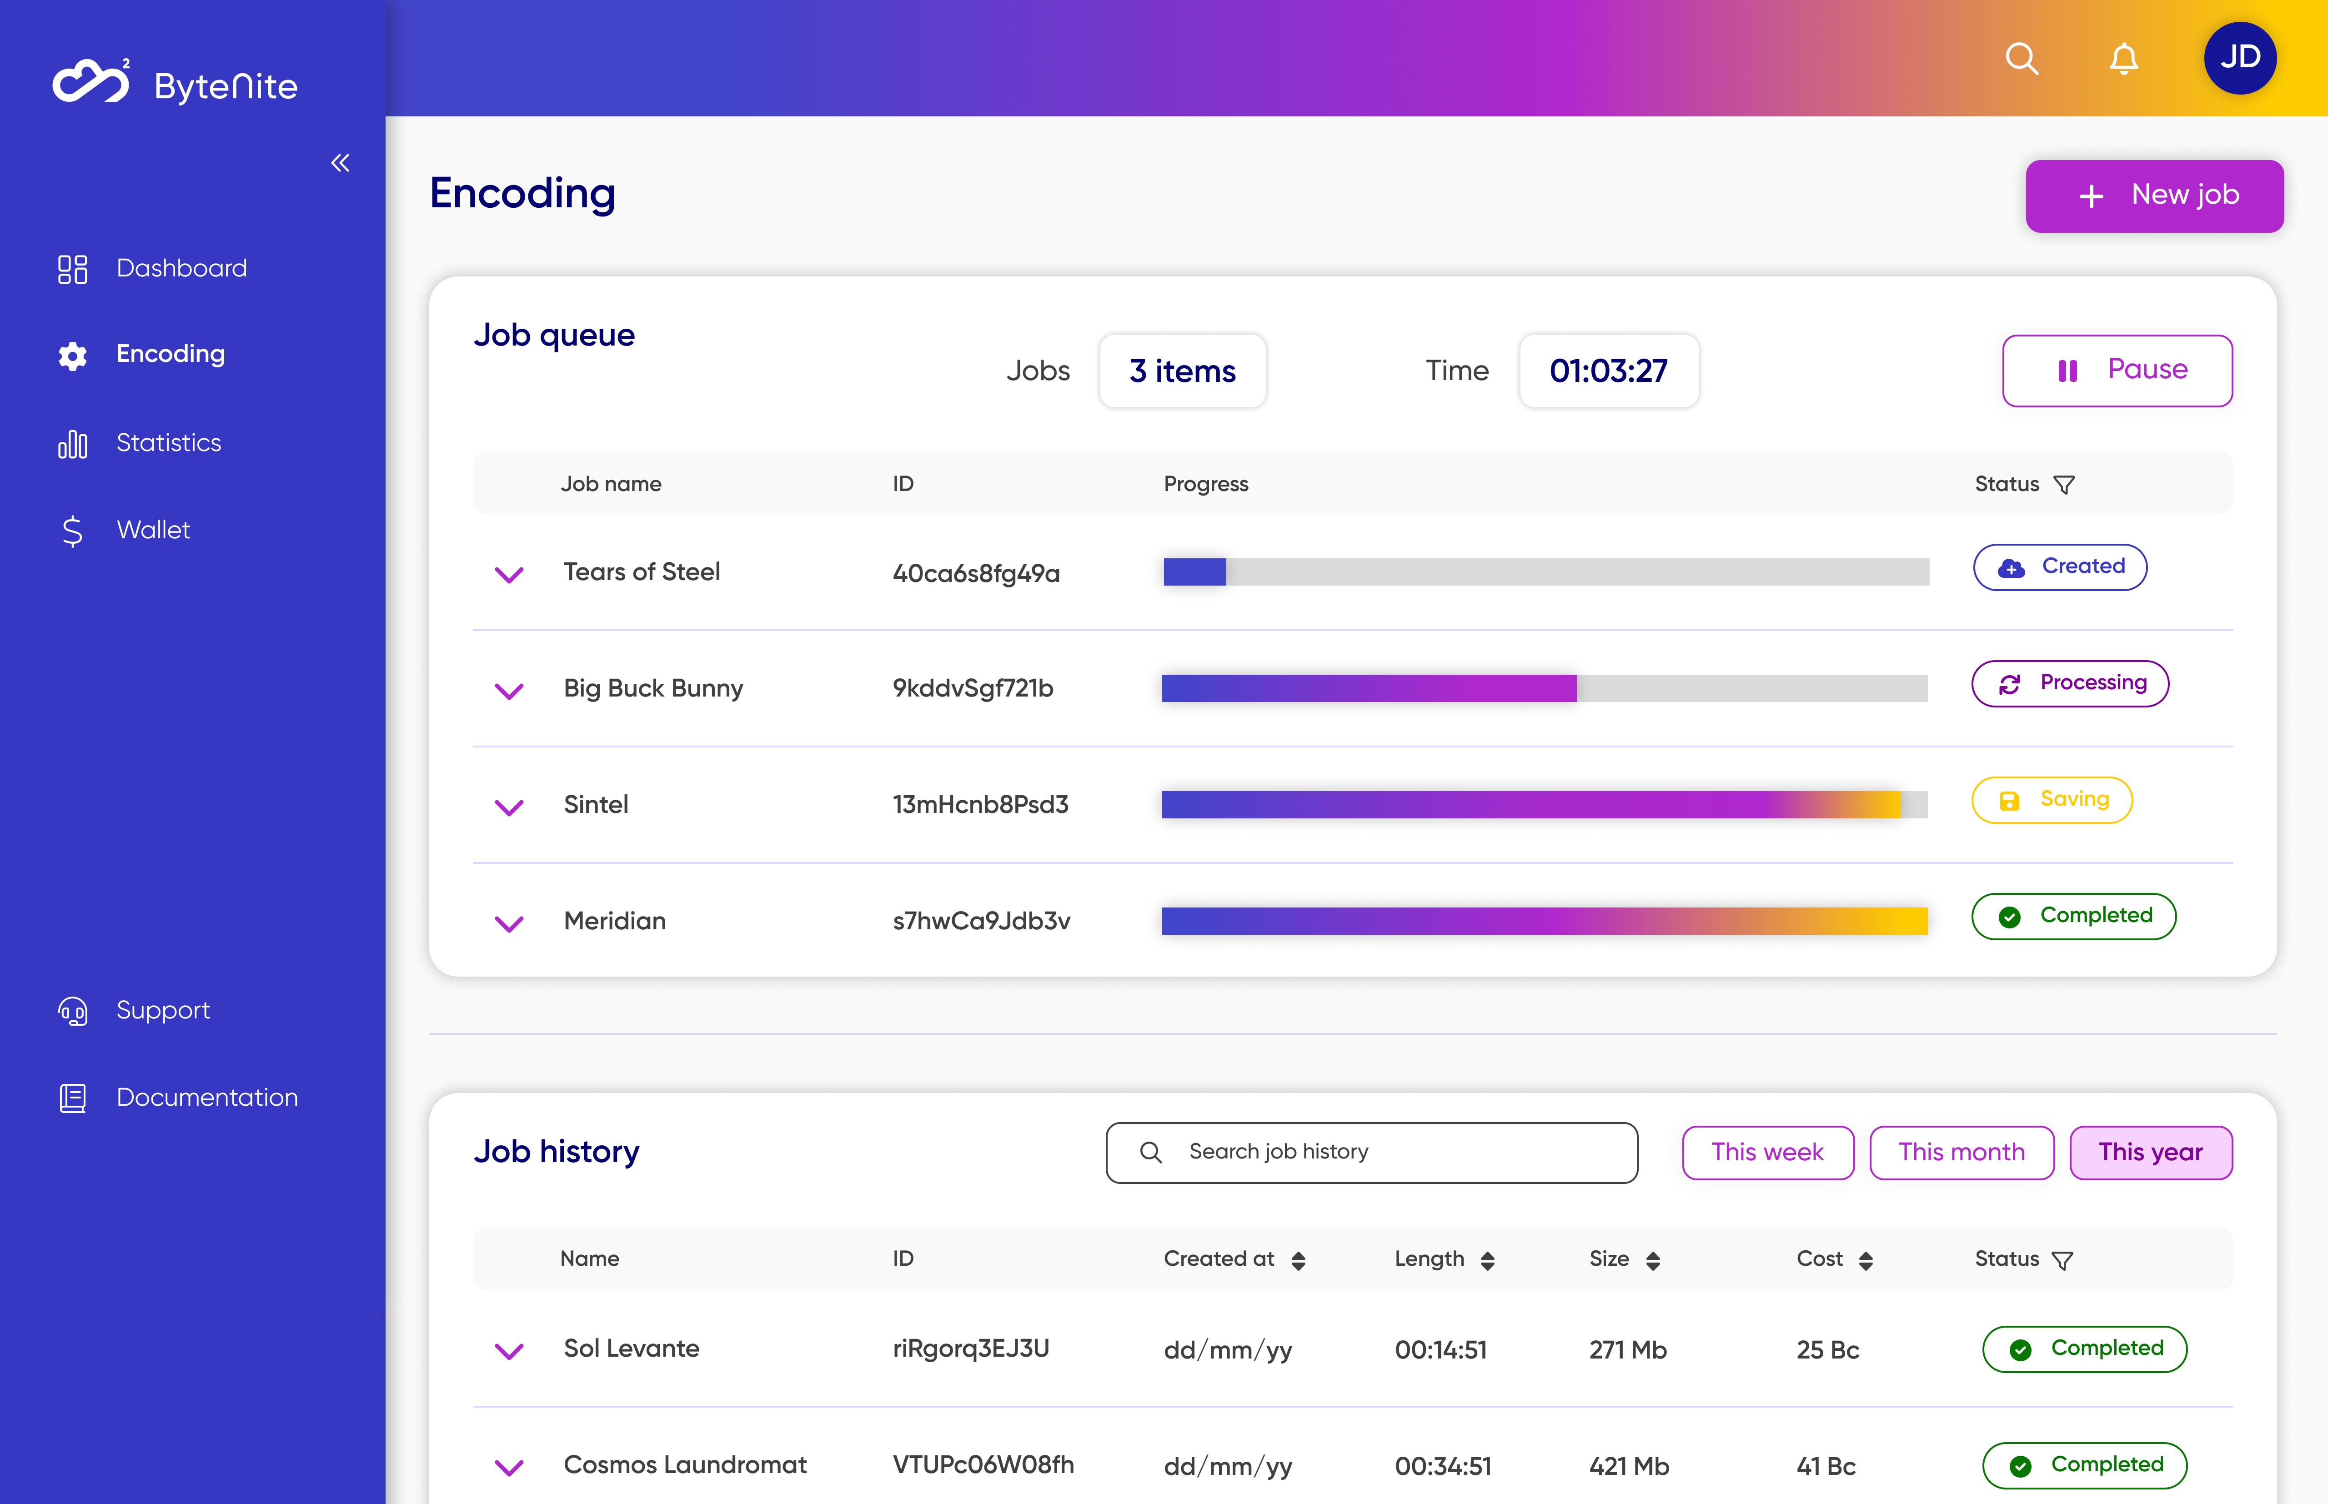The width and height of the screenshot is (2328, 1504).
Task: Click history ID VTUPc06W08fh
Action: tap(983, 1465)
